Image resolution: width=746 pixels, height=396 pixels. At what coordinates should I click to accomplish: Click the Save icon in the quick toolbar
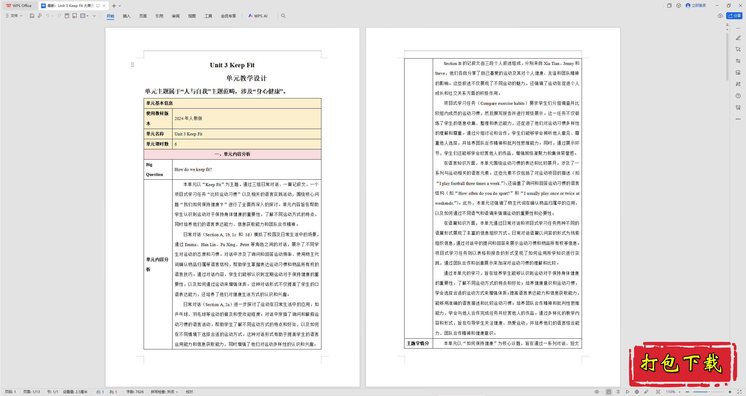click(x=32, y=16)
